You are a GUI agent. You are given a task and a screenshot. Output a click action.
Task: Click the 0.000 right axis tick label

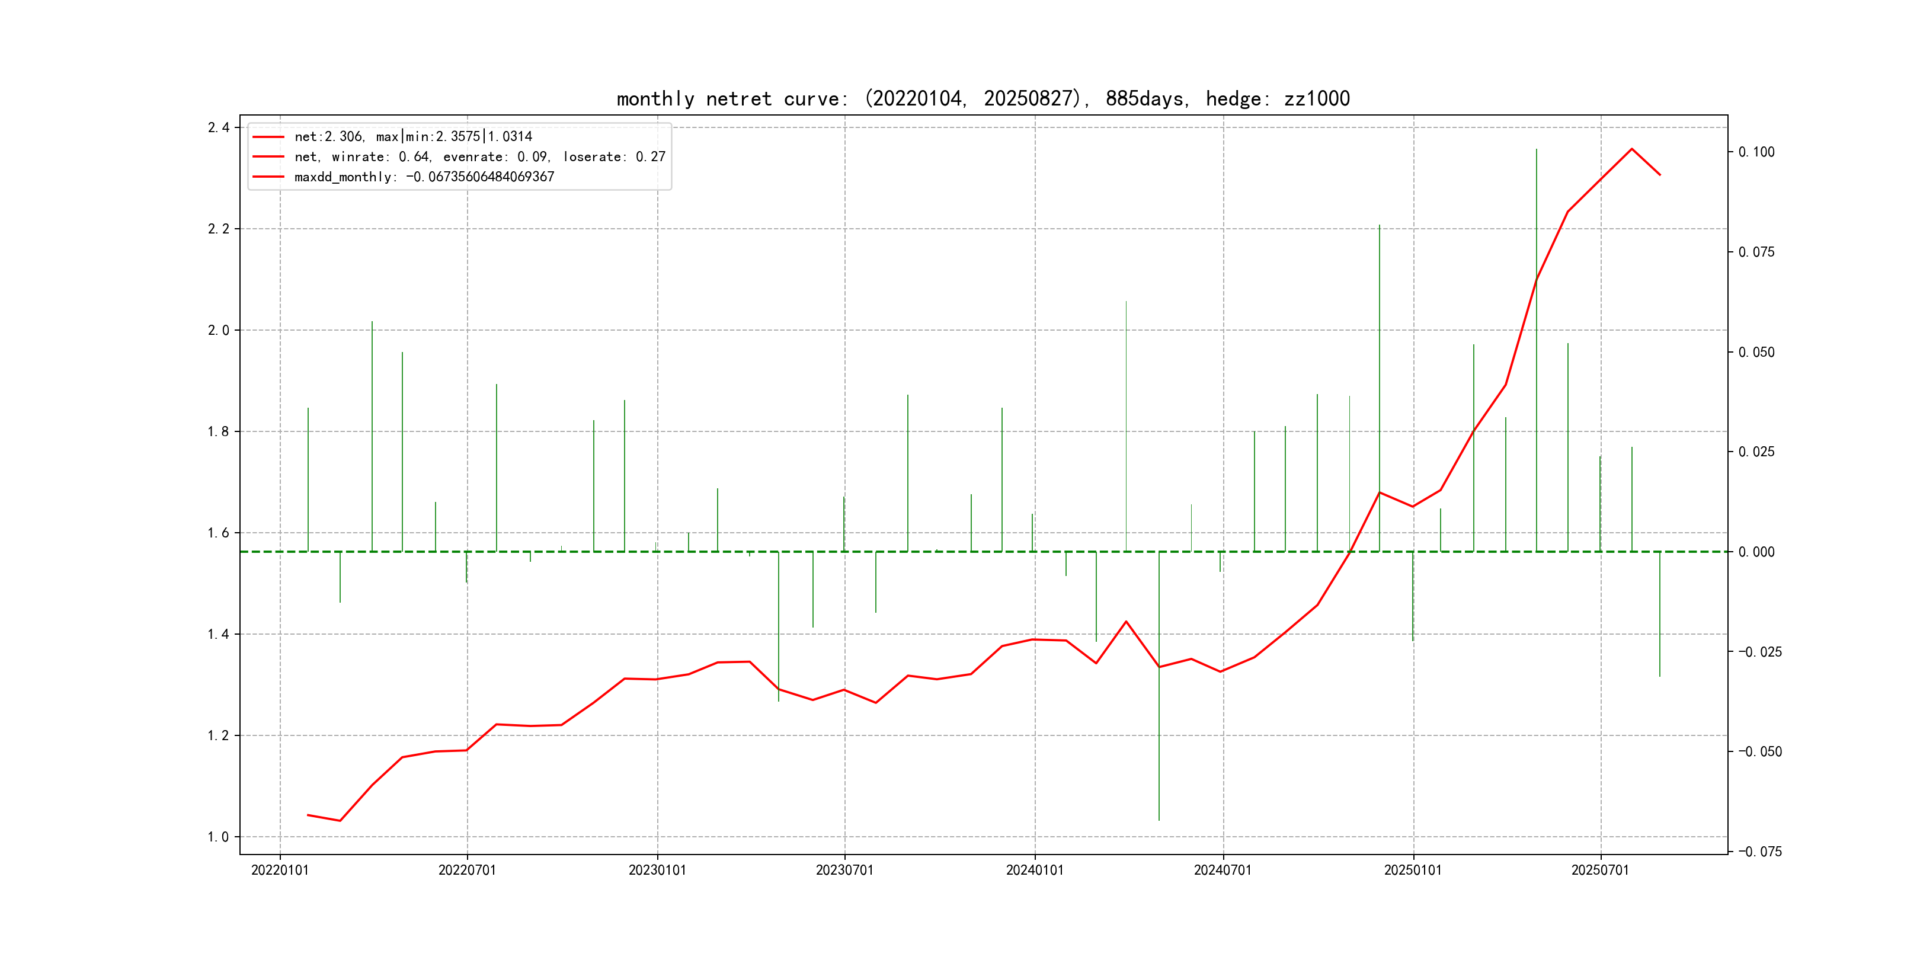click(1756, 552)
